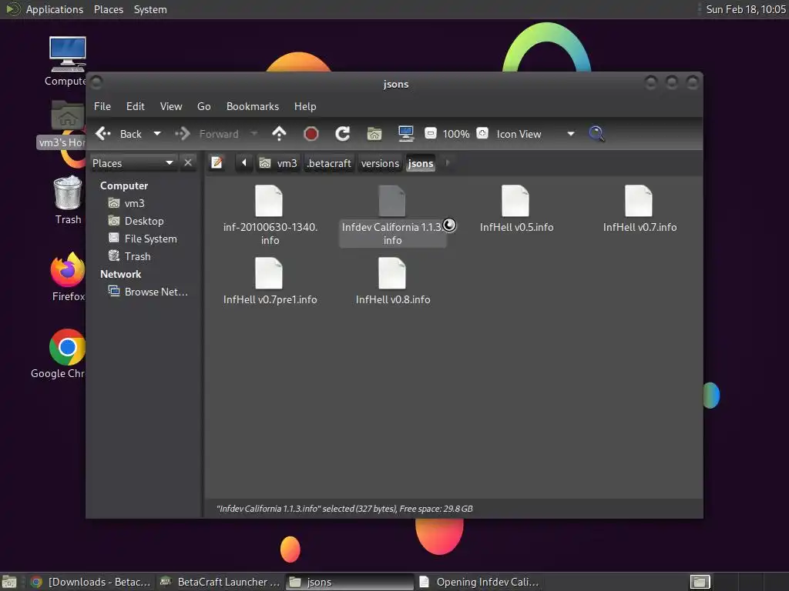
Task: Go up to the parent folder
Action: (x=279, y=134)
